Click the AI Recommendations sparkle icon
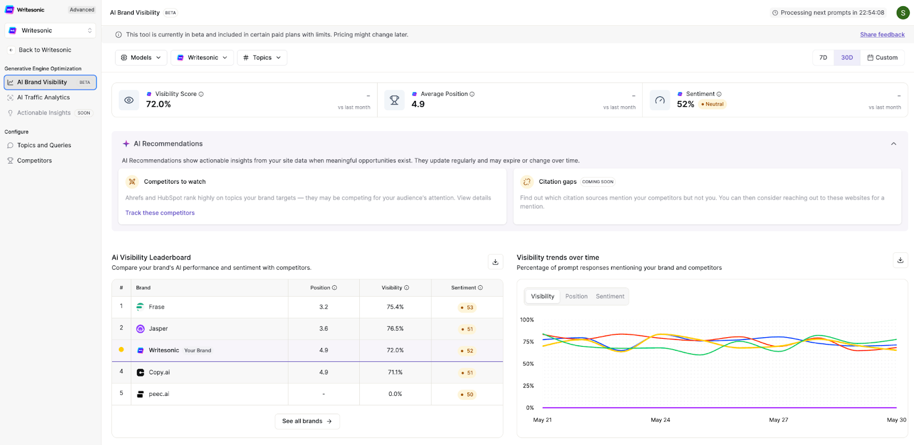Image resolution: width=914 pixels, height=445 pixels. [126, 144]
